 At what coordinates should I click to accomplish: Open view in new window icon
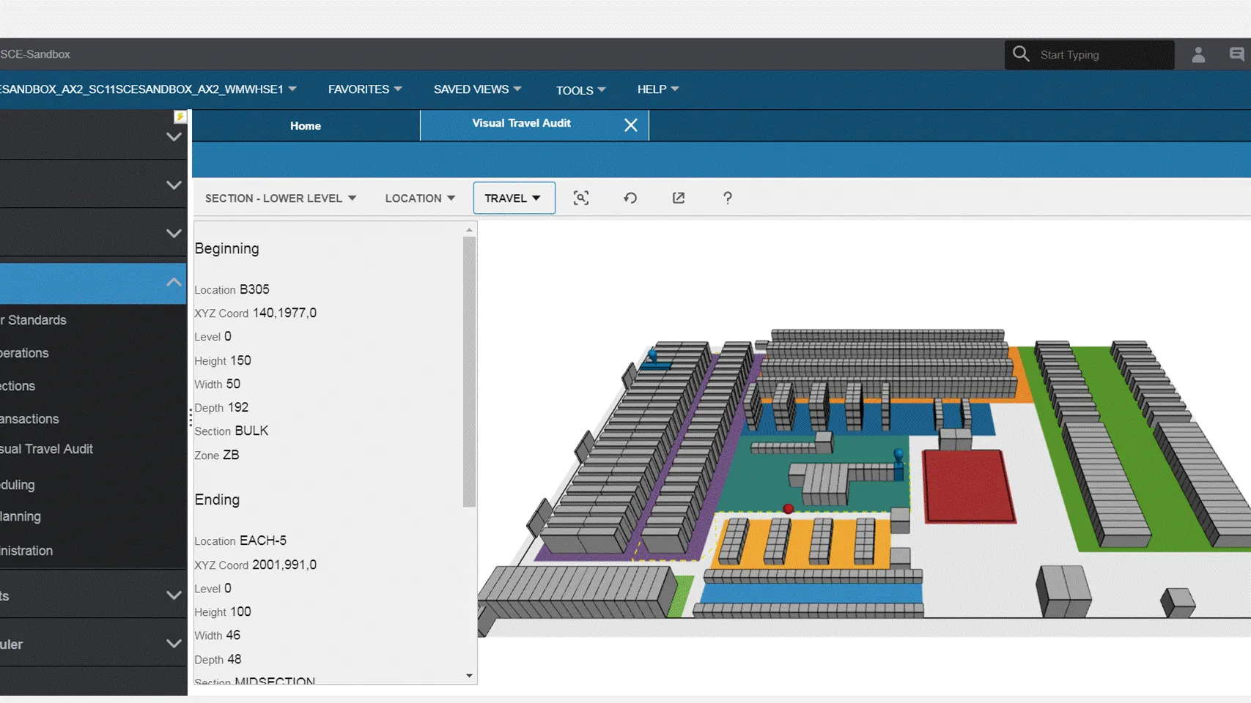(679, 198)
